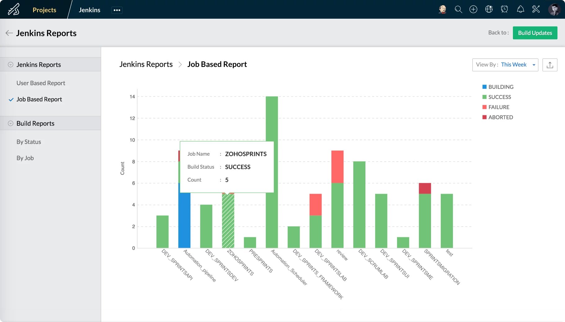Click the alarm clock reminders icon
This screenshot has width=565, height=322.
coord(505,9)
